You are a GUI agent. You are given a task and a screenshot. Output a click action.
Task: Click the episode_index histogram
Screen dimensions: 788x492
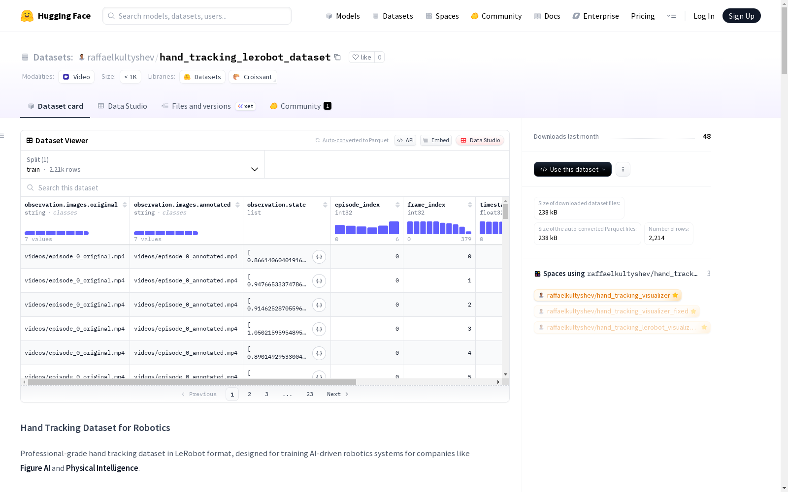coord(367,228)
